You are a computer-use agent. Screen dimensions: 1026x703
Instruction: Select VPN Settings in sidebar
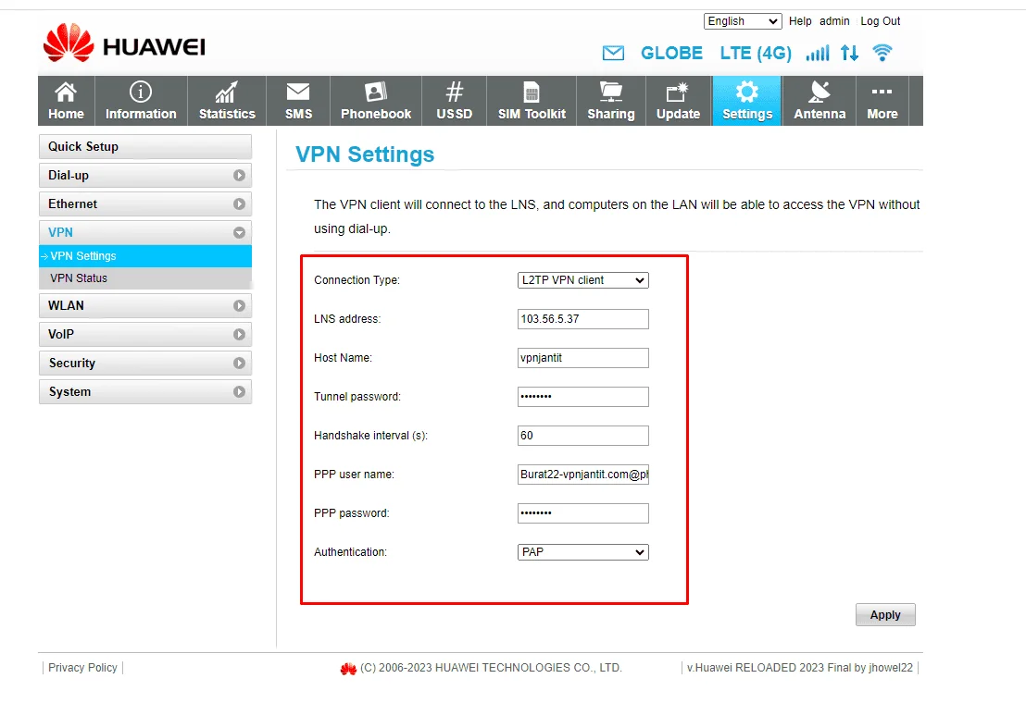[145, 256]
